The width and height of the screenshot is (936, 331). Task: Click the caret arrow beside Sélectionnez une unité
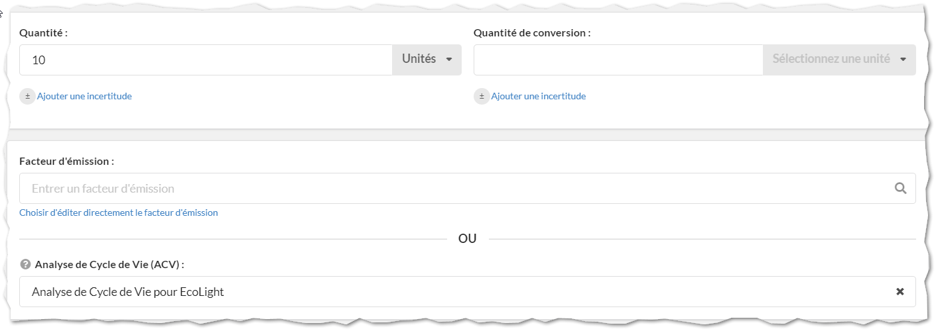[903, 60]
